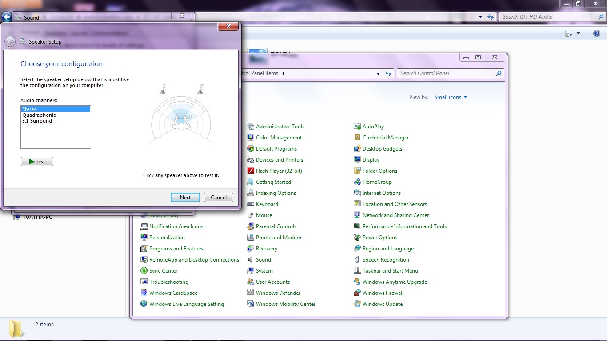The image size is (607, 341).
Task: Open the Windows Firewall icon
Action: [x=357, y=293]
